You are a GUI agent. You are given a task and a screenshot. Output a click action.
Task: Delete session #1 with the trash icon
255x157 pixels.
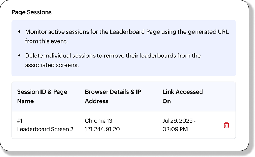click(226, 125)
